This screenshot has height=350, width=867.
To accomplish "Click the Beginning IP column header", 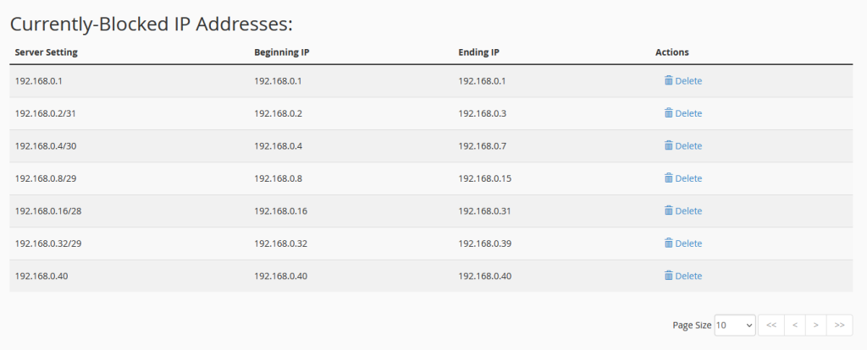I will pos(281,52).
